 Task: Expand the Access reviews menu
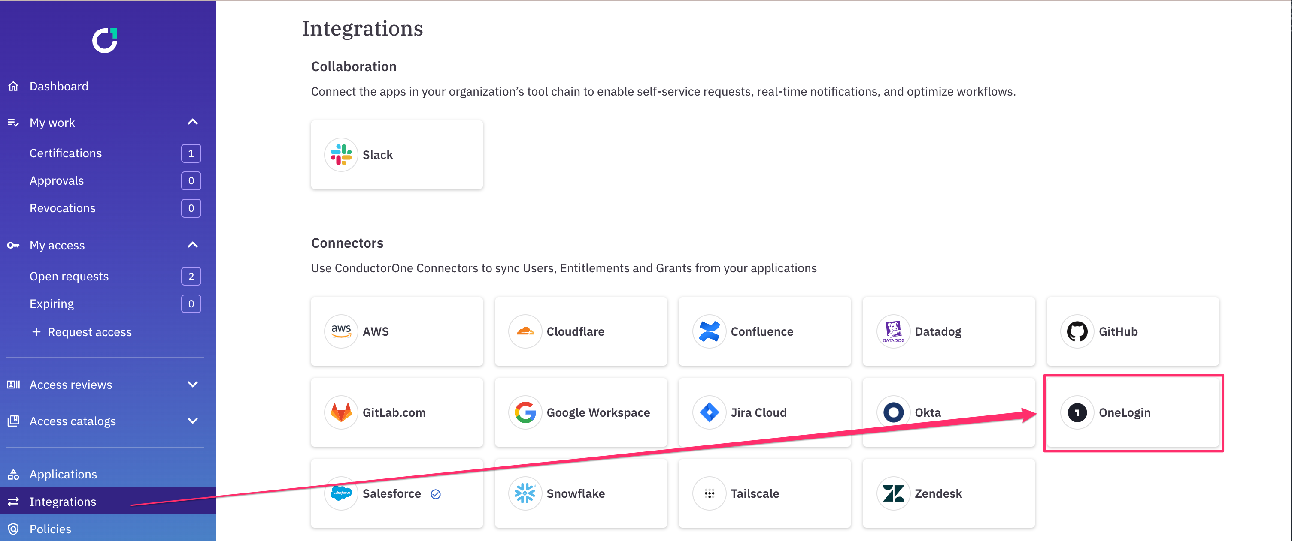tap(193, 384)
